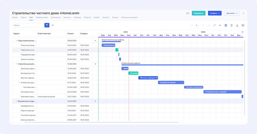Viewport: 257px width, 134px height.
Task: Toggle the task table side panel
Action: click(226, 25)
